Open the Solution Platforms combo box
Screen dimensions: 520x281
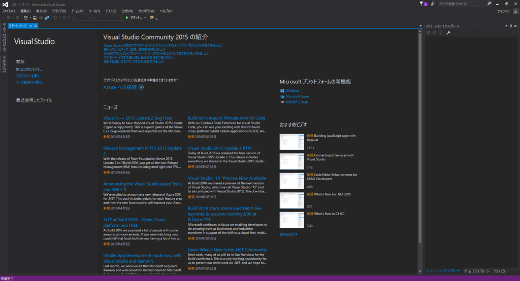click(108, 18)
